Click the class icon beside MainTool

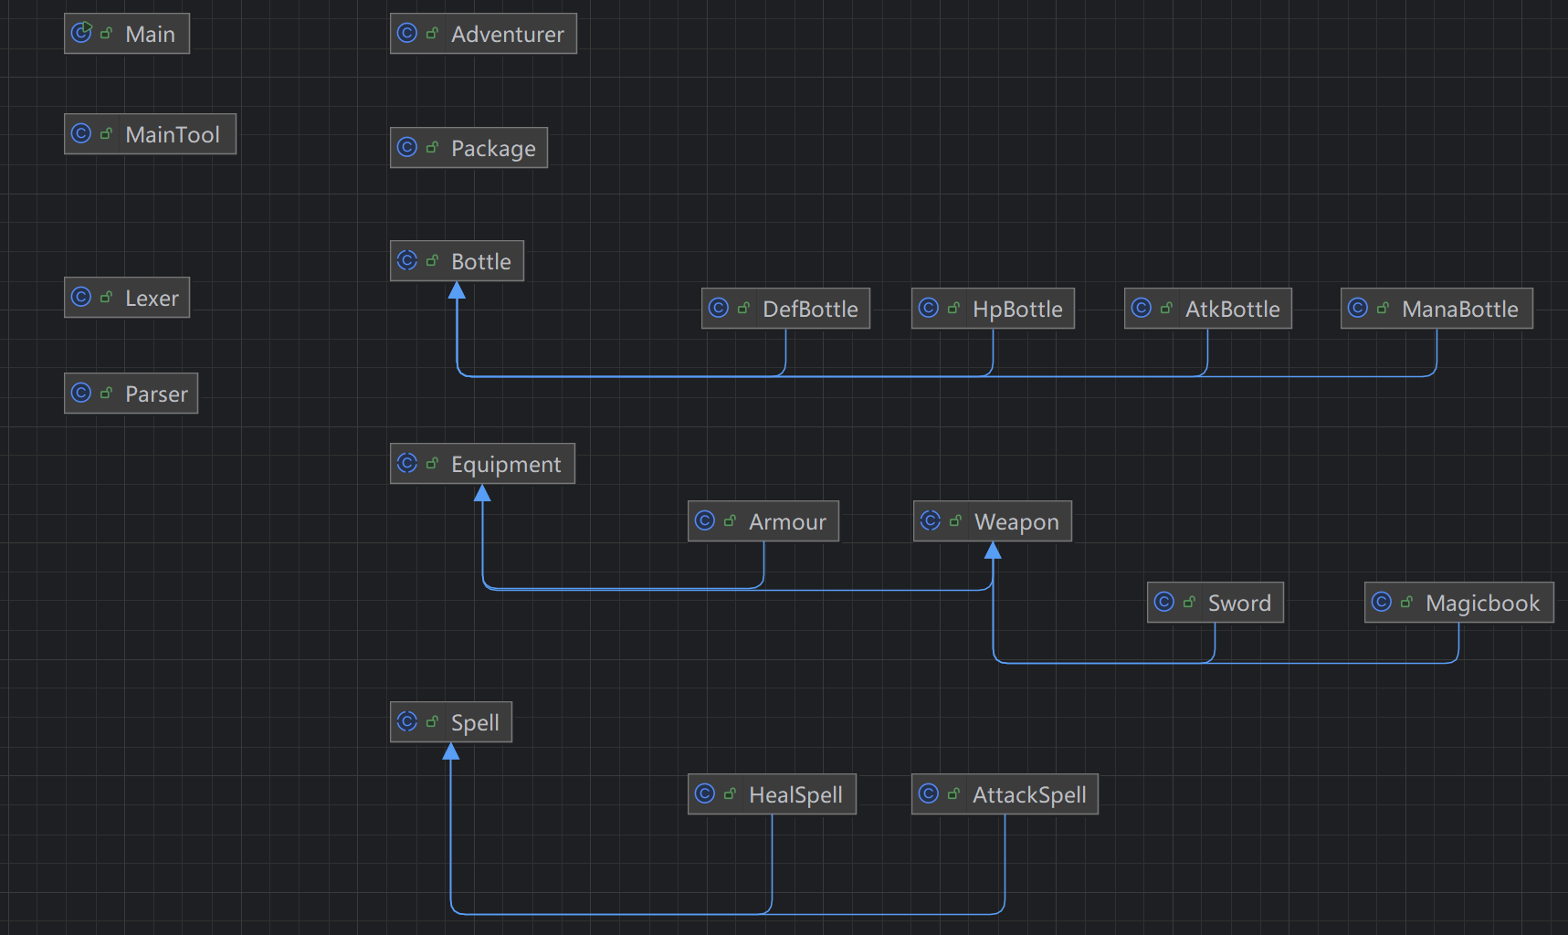point(81,133)
